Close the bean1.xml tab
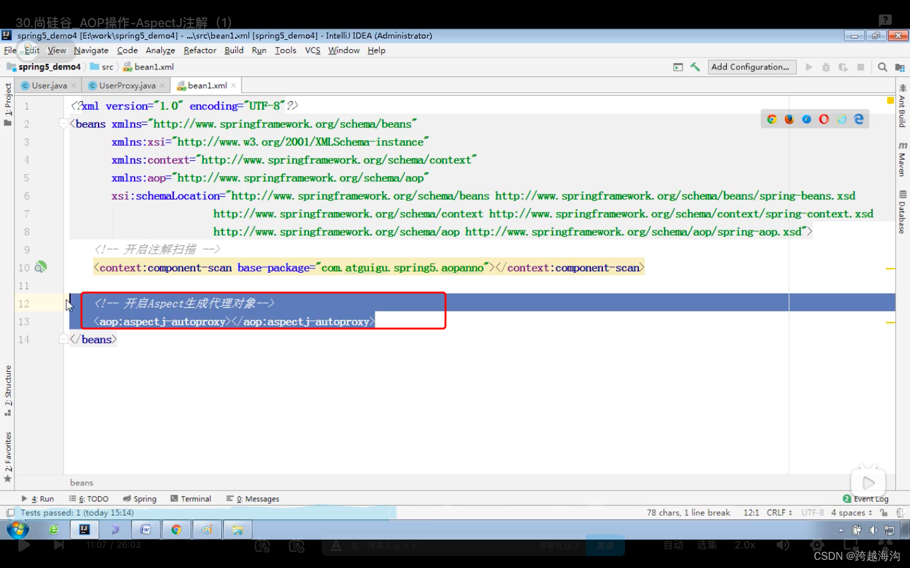This screenshot has width=910, height=568. coord(234,86)
